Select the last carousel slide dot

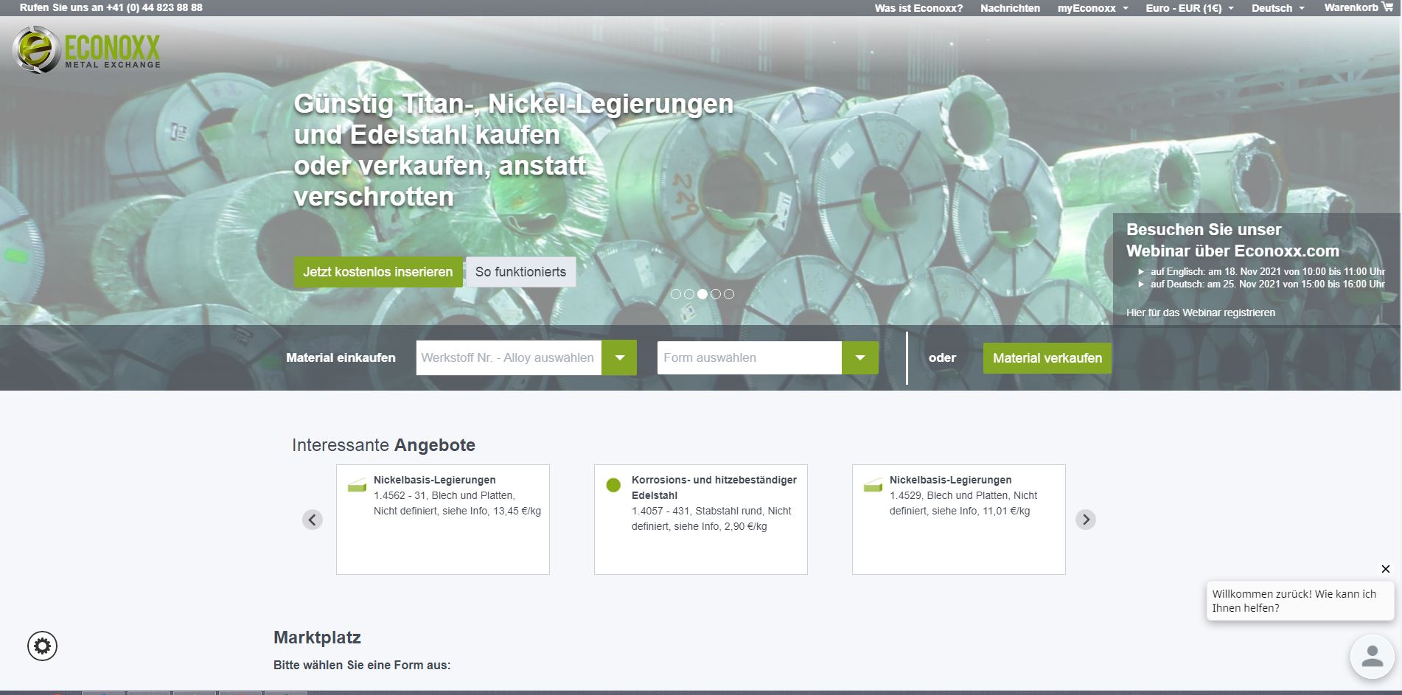tap(729, 294)
